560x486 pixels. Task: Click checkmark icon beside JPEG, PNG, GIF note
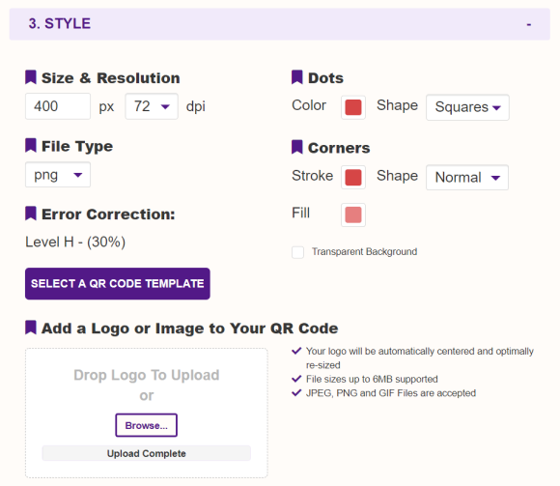tap(296, 392)
